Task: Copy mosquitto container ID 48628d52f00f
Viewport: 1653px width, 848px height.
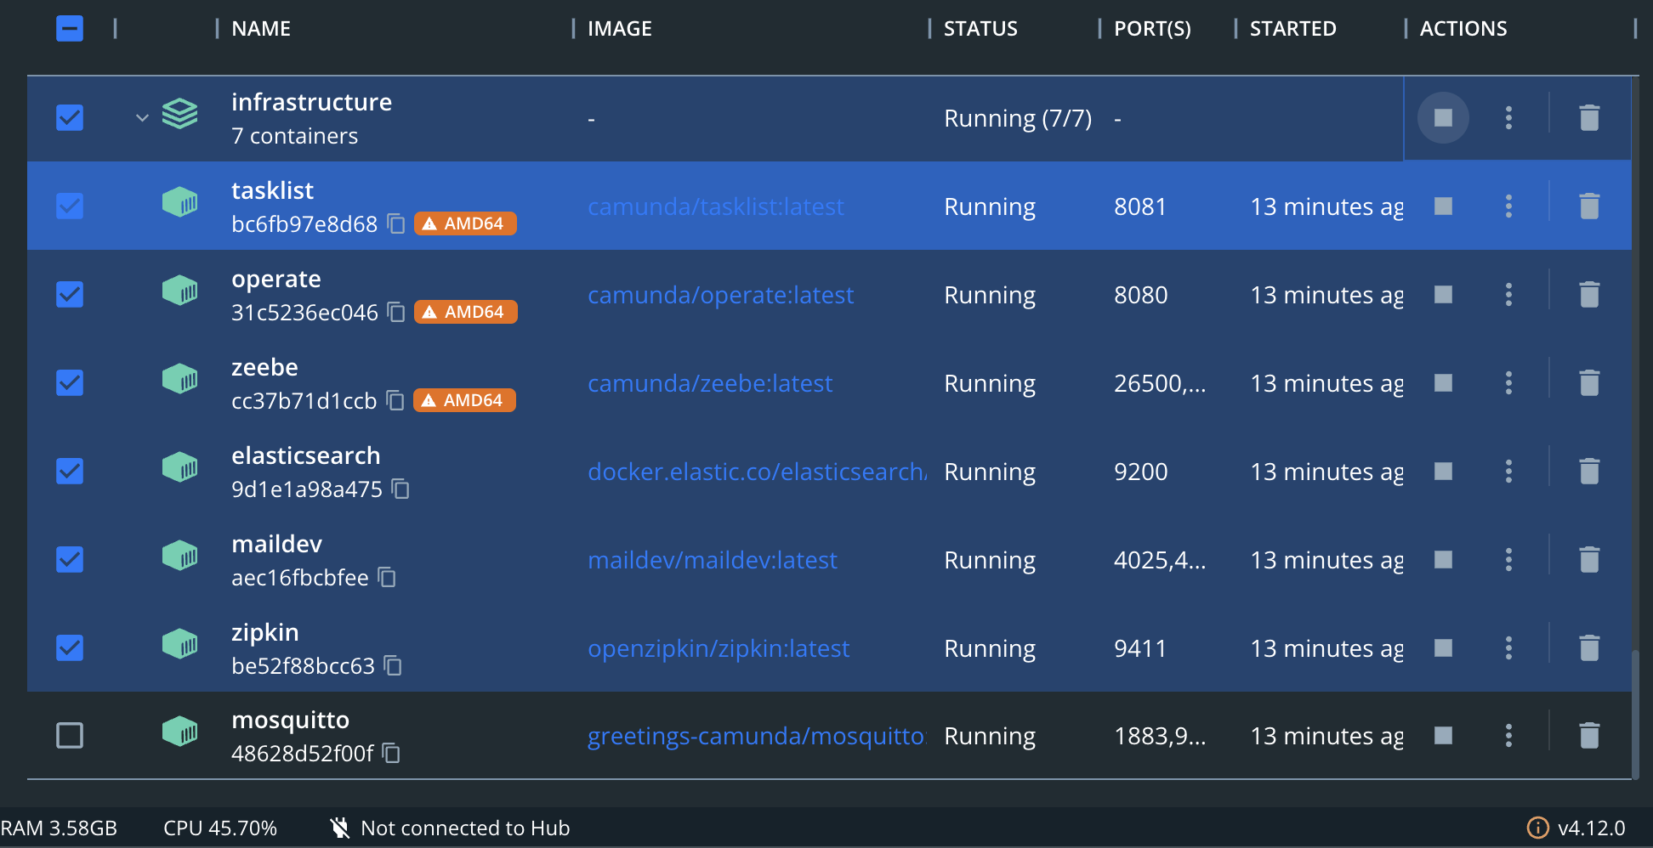Action: pos(391,753)
